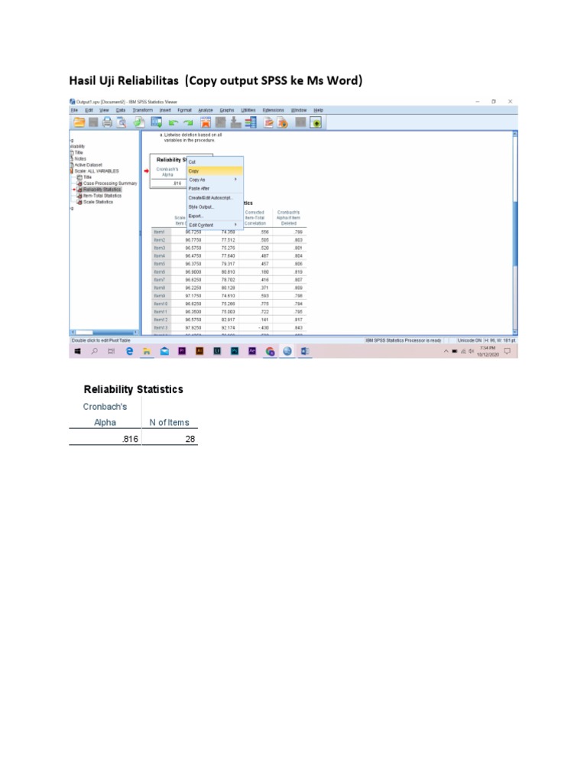The width and height of the screenshot is (587, 783).
Task: Click the green Redo arrow icon
Action: [188, 123]
